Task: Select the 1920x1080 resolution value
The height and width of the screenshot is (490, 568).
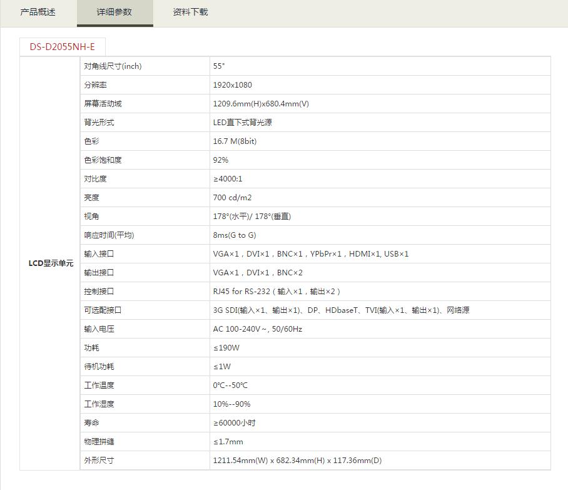Action: coord(233,85)
